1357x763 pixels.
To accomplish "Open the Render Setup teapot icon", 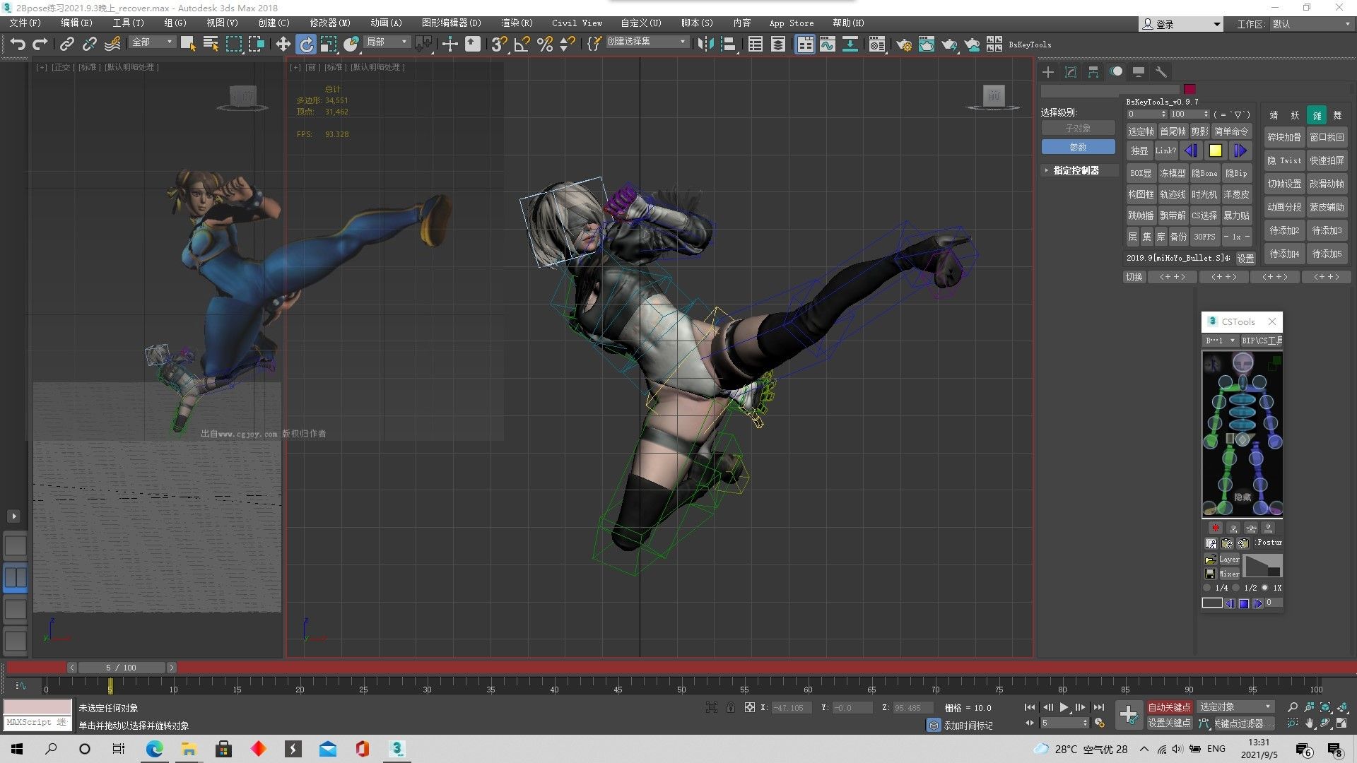I will click(x=904, y=44).
